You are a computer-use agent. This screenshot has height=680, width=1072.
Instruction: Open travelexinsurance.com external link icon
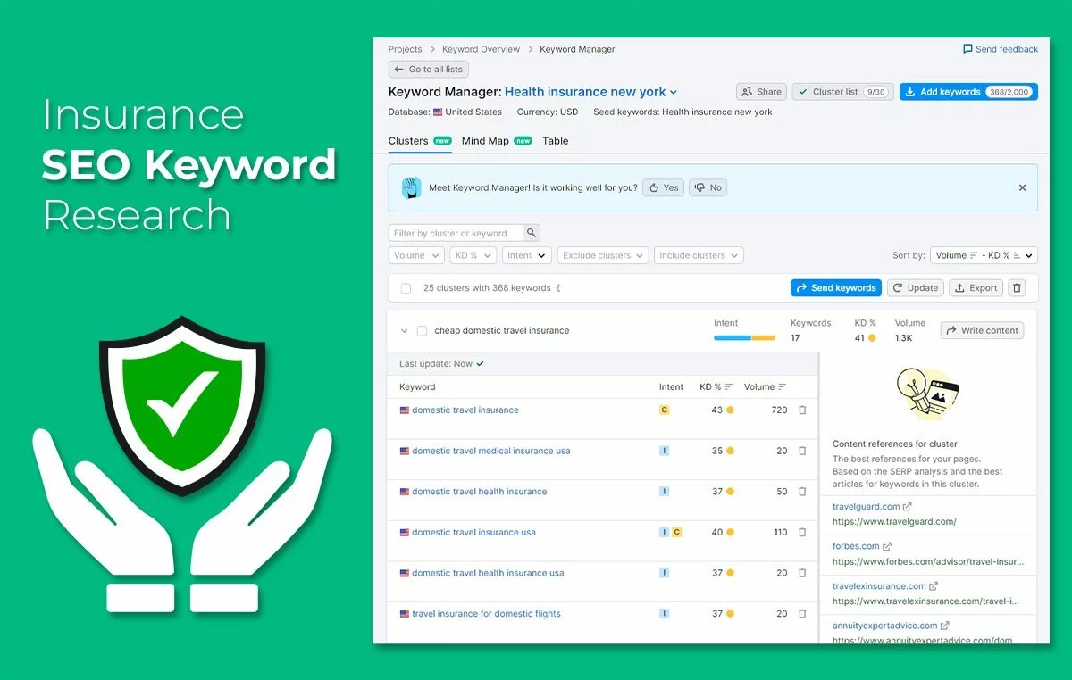click(934, 586)
